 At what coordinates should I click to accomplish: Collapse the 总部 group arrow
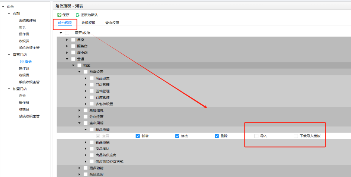point(9,14)
